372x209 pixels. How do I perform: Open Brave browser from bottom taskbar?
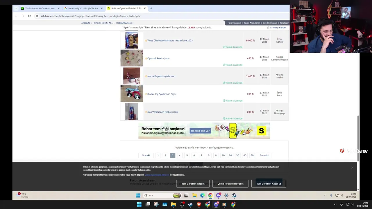tap(199, 204)
